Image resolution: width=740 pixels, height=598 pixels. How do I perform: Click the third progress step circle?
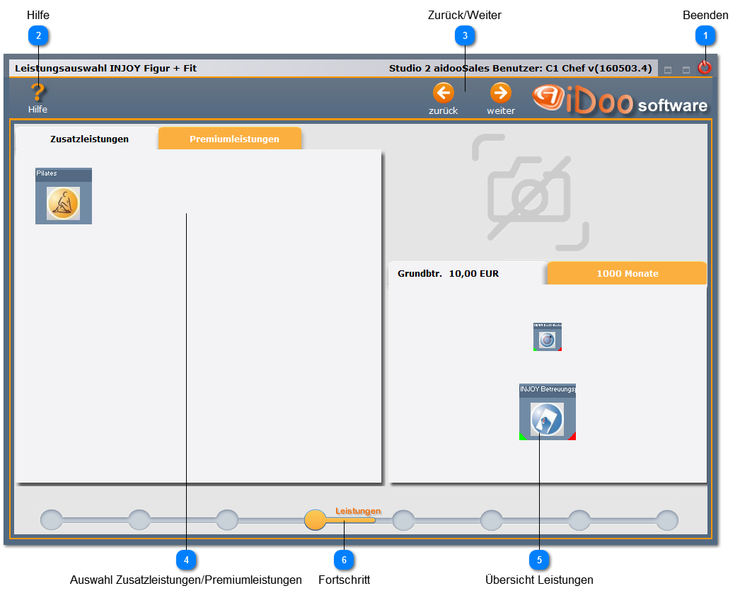(x=228, y=520)
